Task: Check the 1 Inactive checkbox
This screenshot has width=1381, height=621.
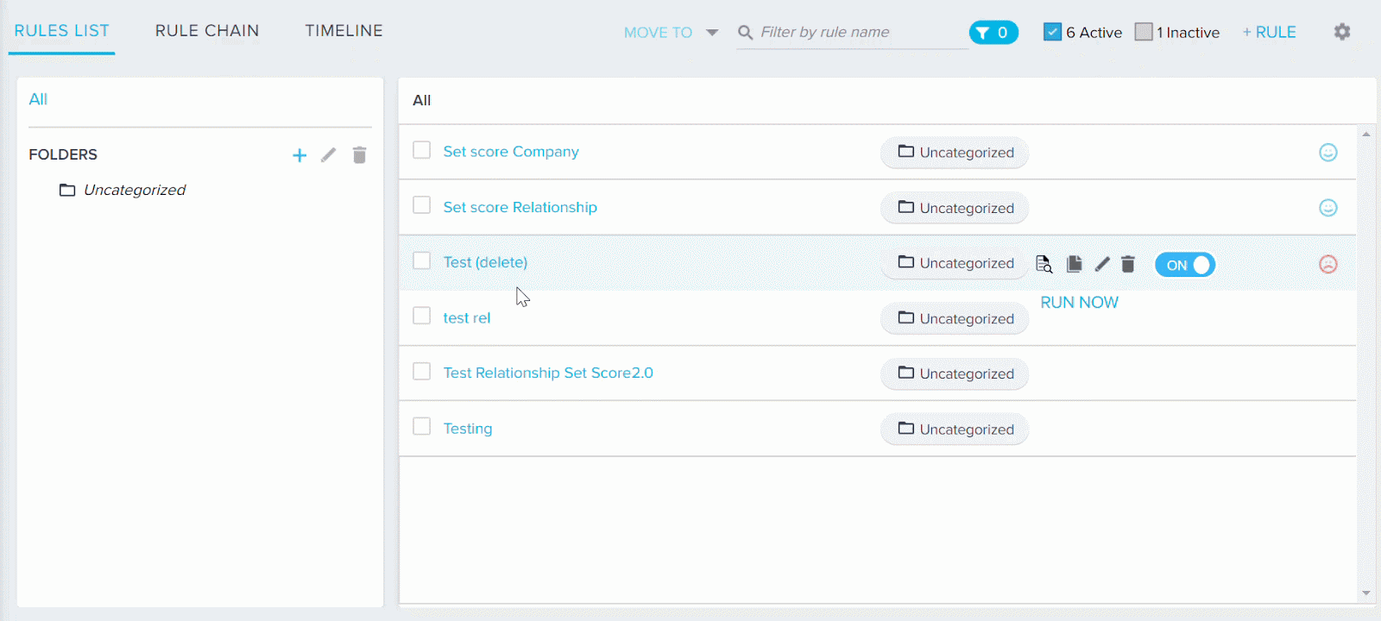Action: pos(1144,32)
